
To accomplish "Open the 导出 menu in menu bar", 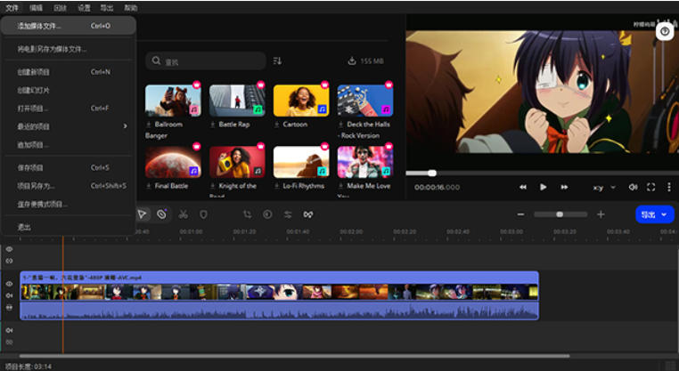I will [x=107, y=8].
